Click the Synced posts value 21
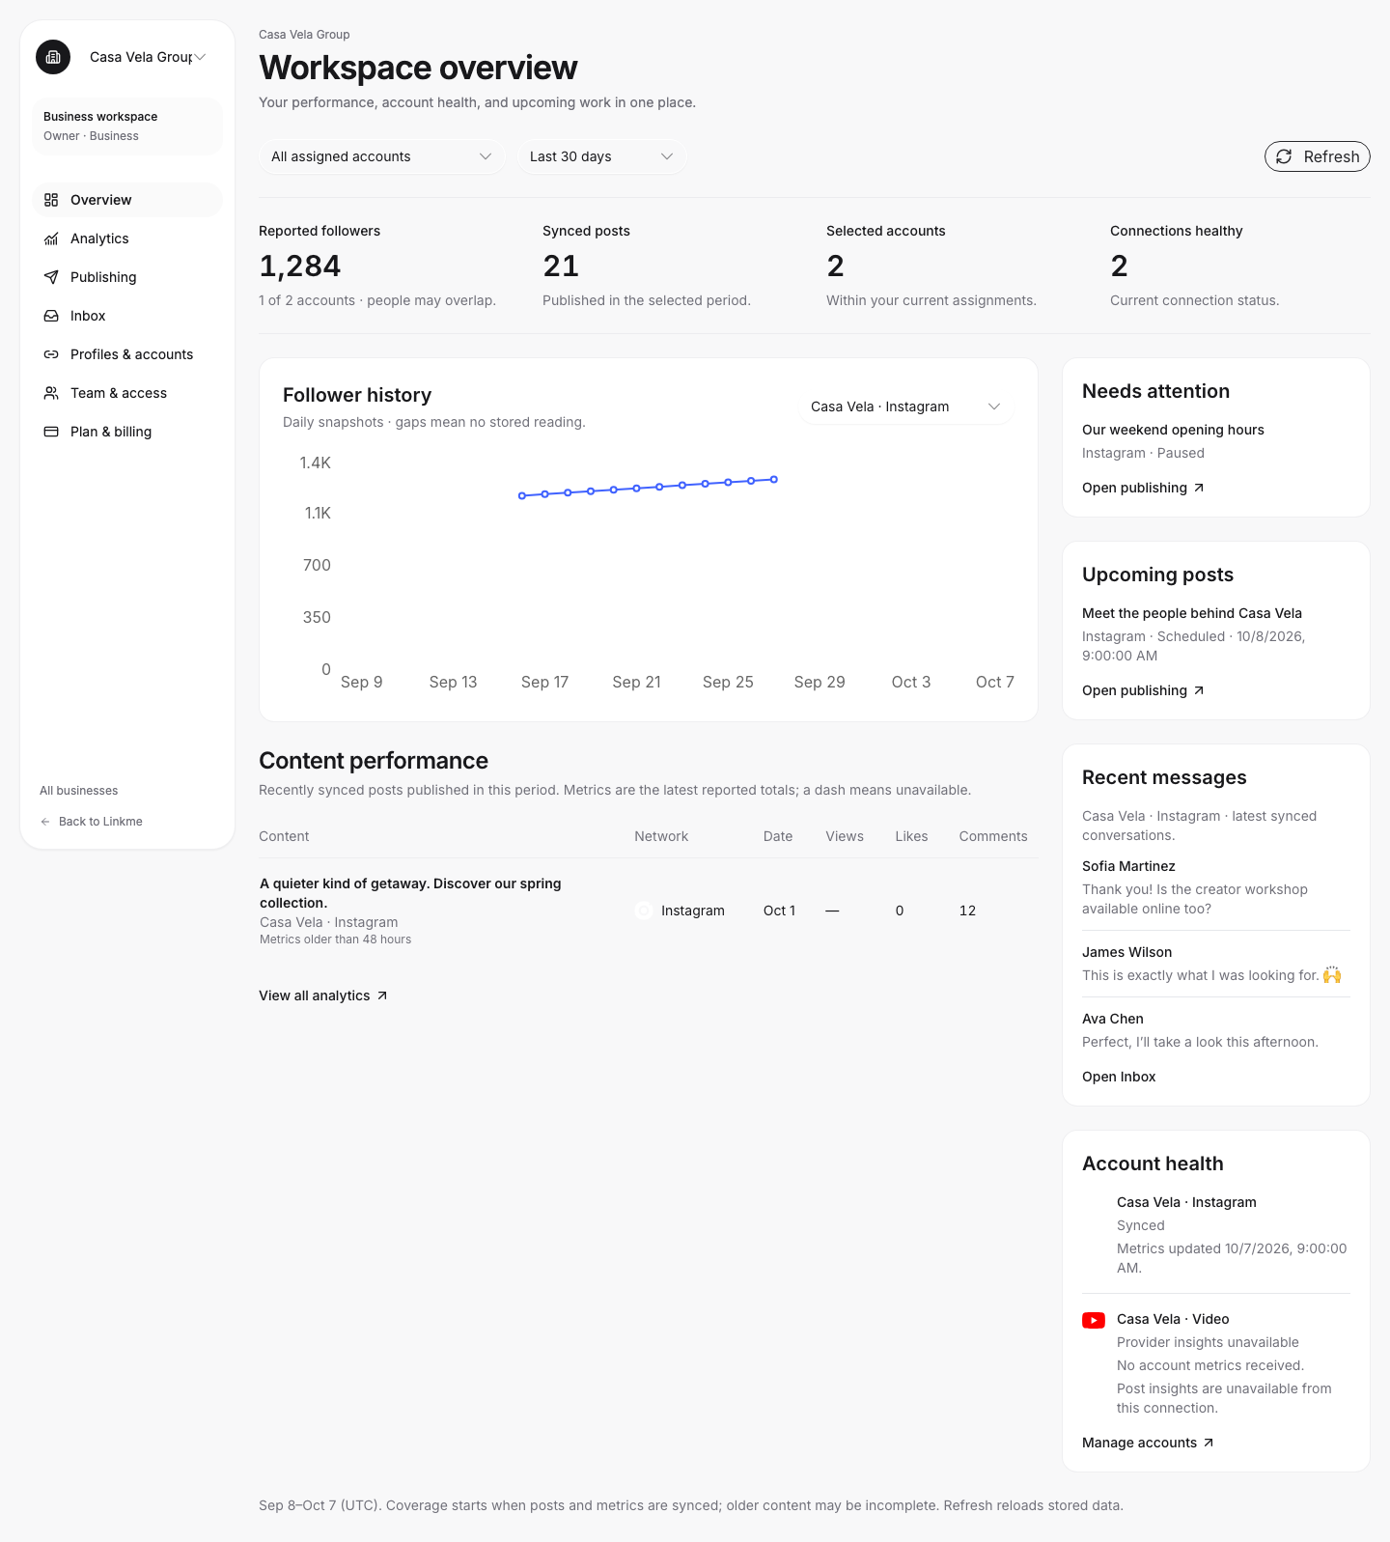 pyautogui.click(x=561, y=266)
